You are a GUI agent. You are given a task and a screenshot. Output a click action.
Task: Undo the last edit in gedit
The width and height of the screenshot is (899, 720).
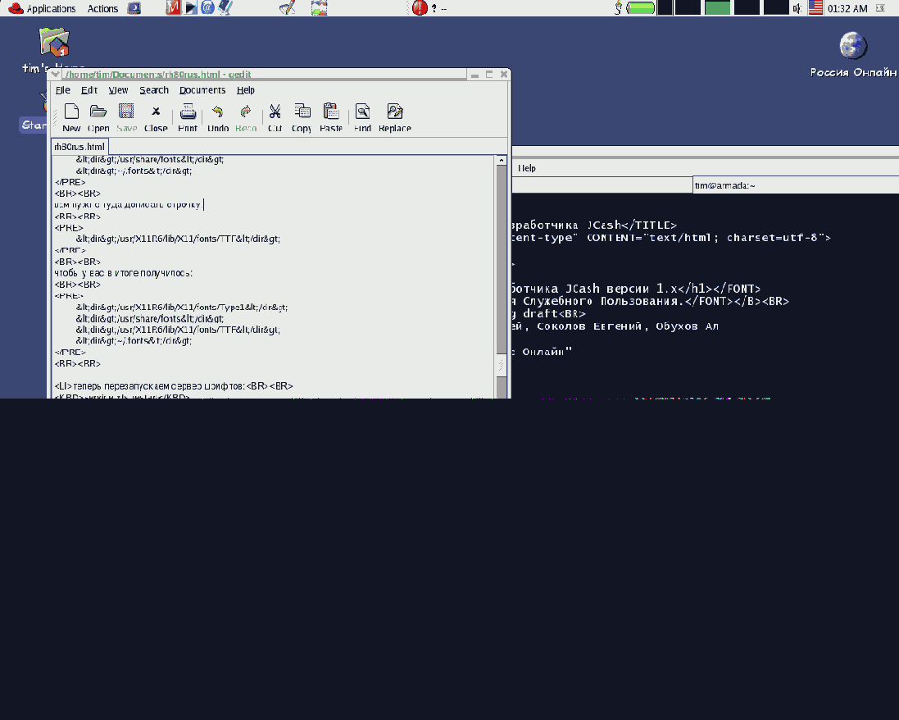click(218, 116)
